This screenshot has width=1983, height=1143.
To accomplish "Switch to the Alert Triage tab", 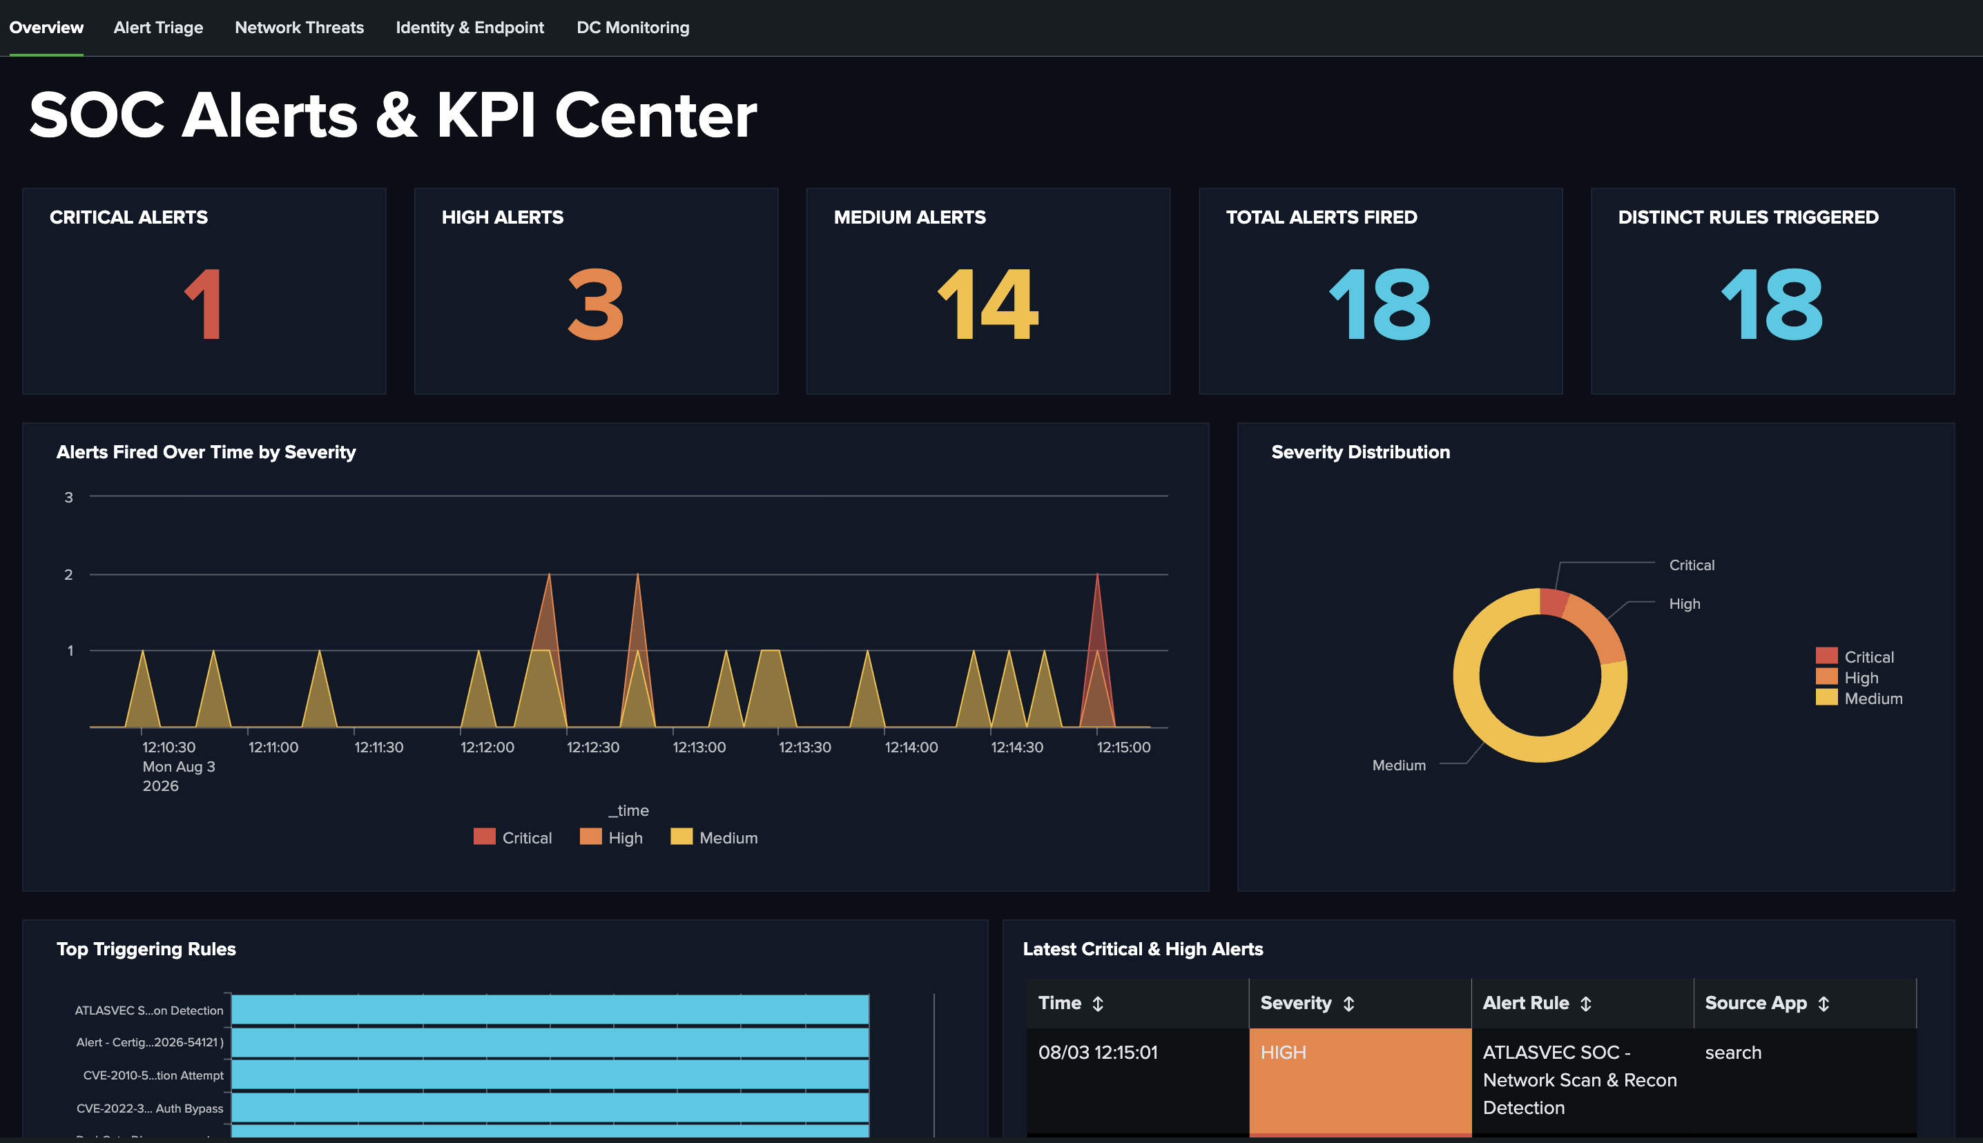I will click(x=158, y=28).
